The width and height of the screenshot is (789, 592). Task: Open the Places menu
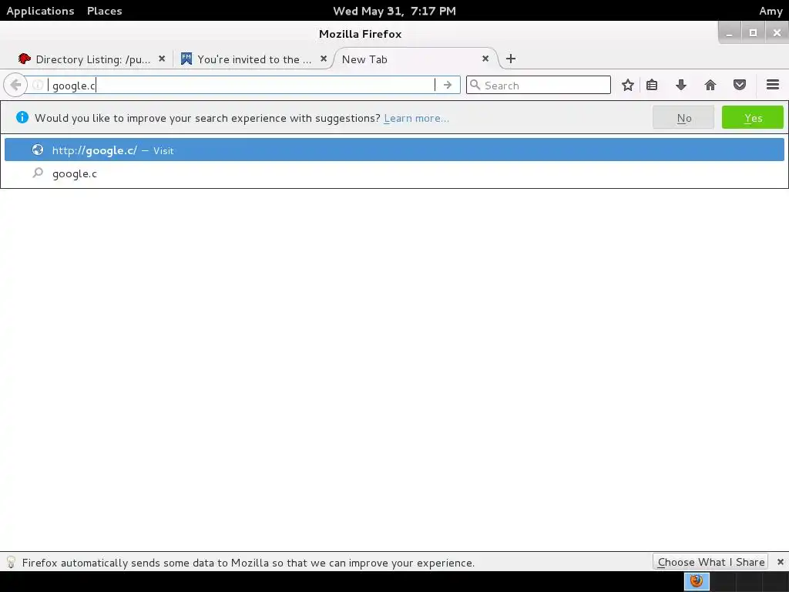(105, 11)
